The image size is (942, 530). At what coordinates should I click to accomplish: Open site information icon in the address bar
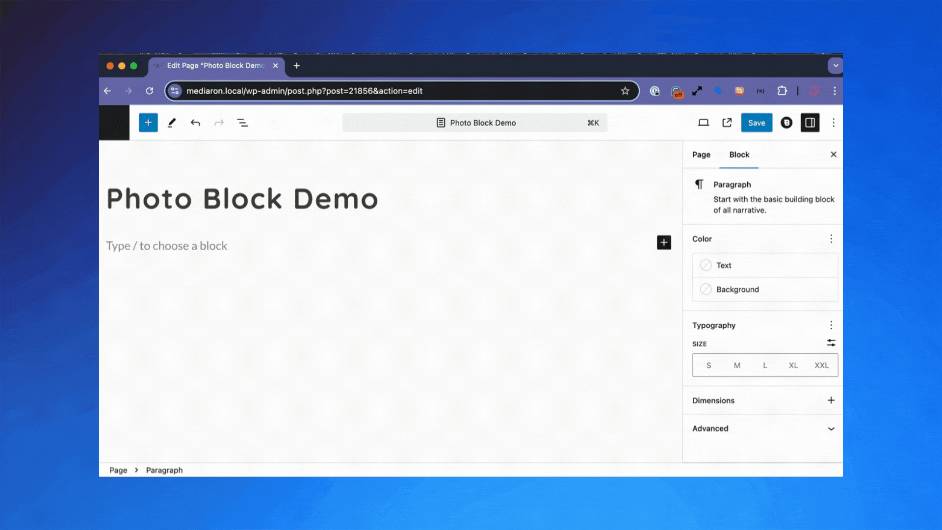[x=175, y=91]
